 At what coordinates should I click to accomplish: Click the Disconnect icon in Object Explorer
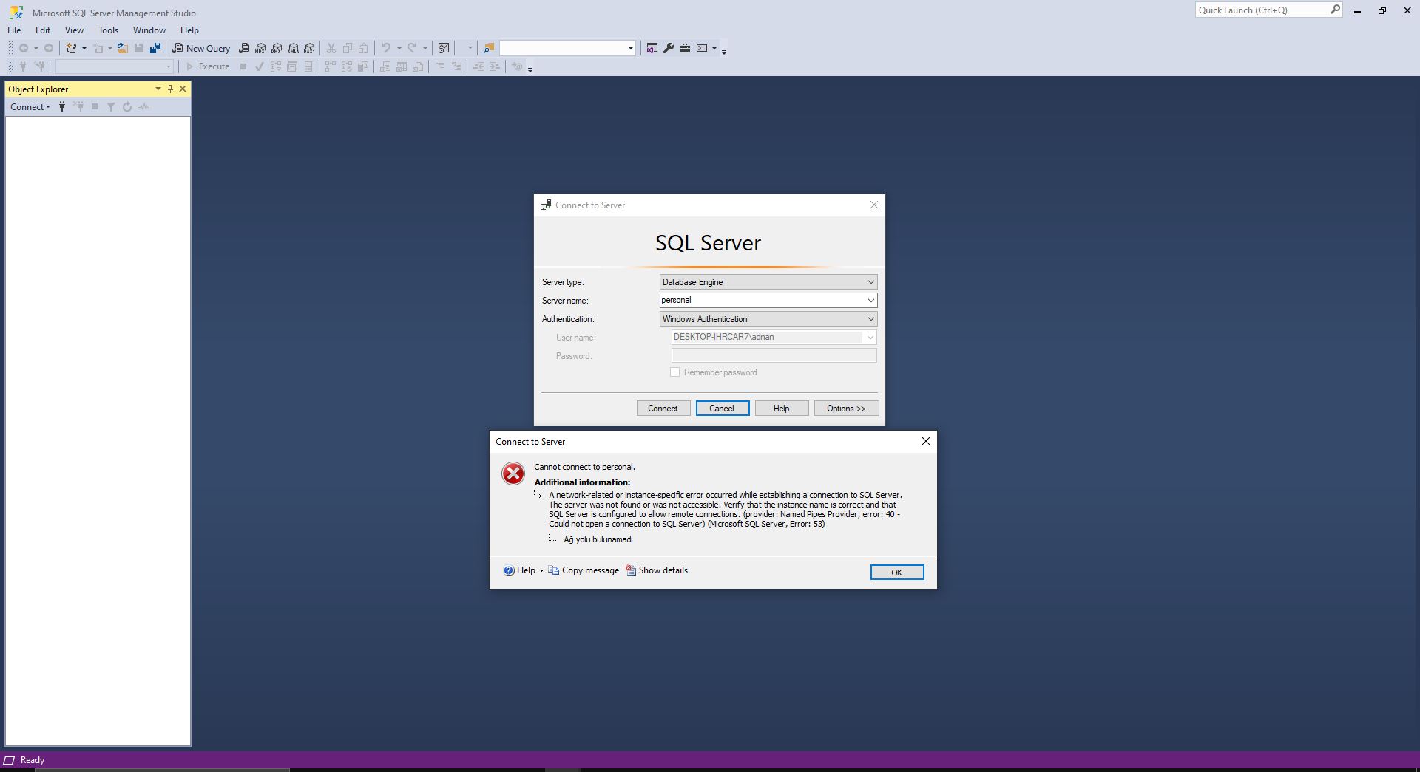[78, 107]
